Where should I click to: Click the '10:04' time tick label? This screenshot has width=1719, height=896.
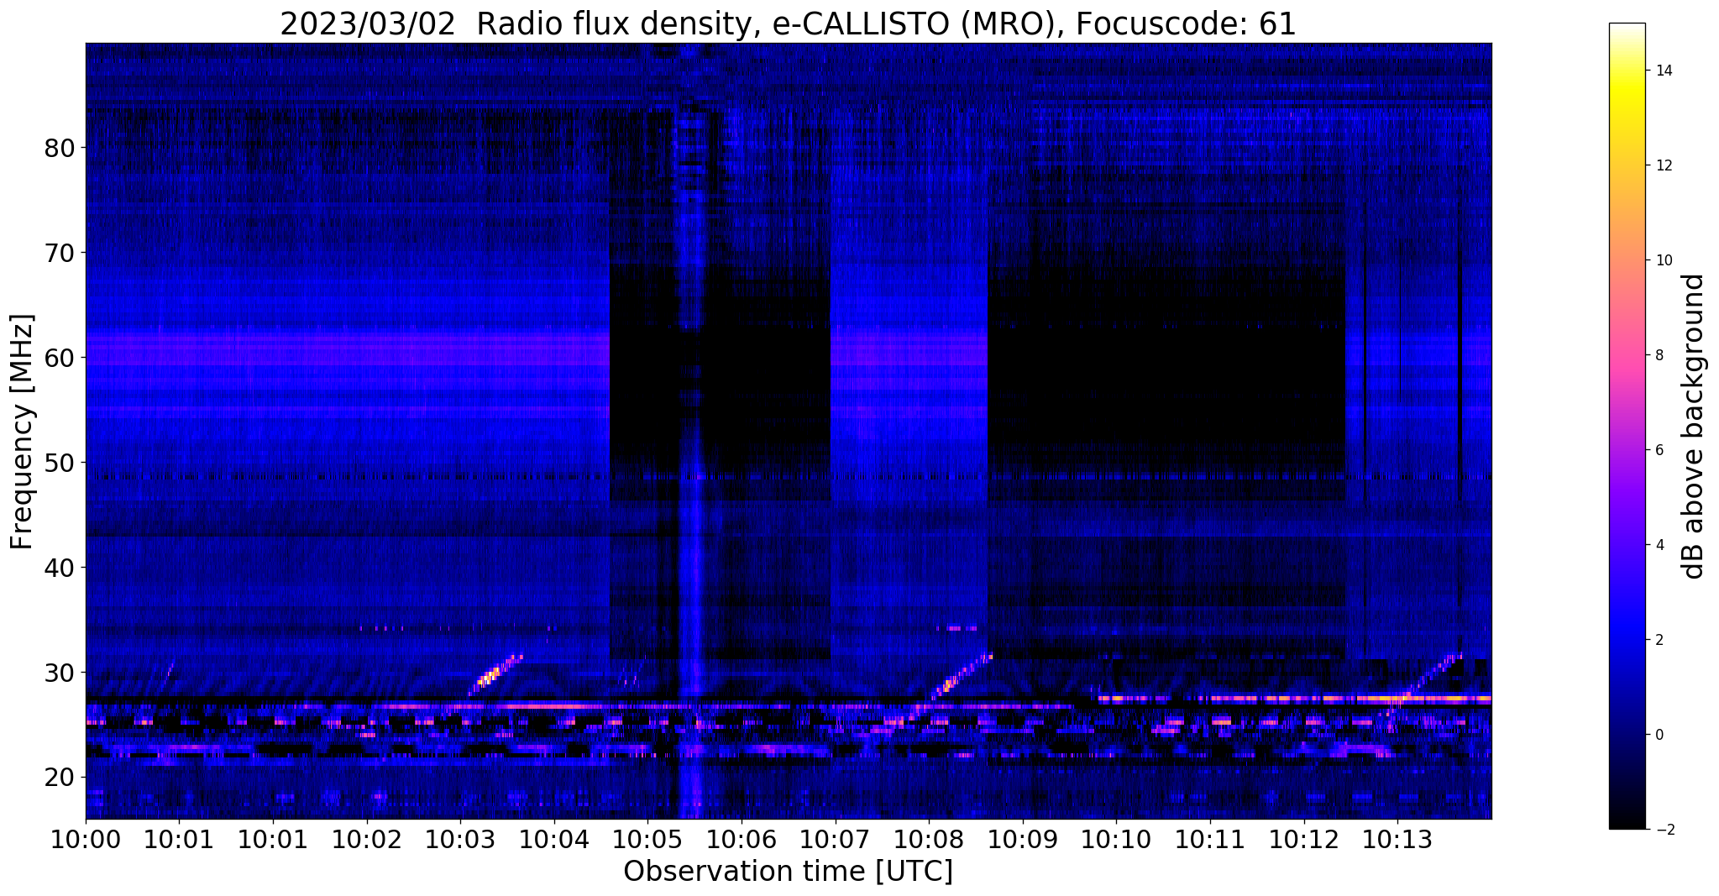click(x=553, y=841)
